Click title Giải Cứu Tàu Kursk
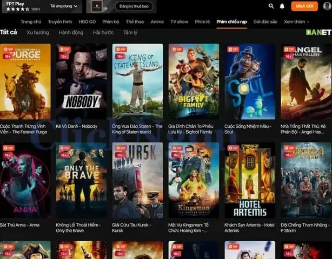This screenshot has width=332, height=259. pos(131,228)
